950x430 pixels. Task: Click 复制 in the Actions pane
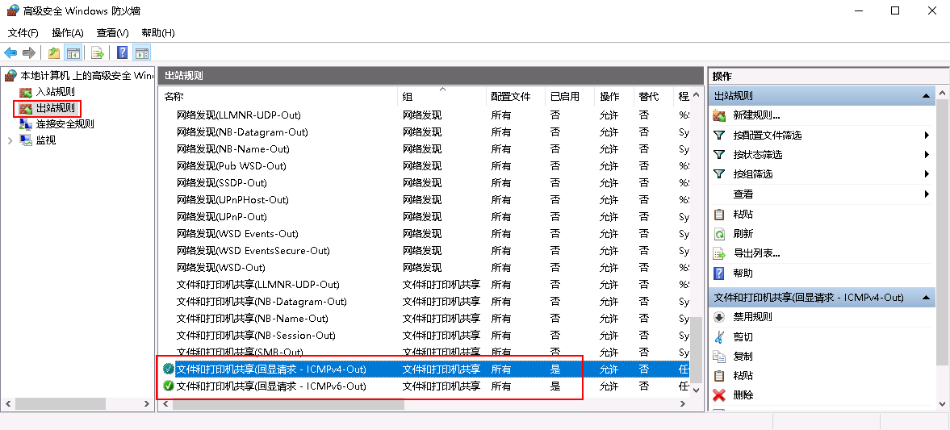(743, 356)
